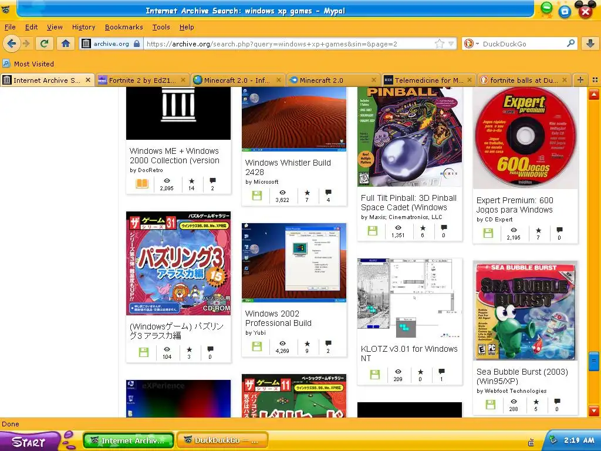Click 'by Webfoot Technologies' text
The width and height of the screenshot is (601, 451).
coord(511,391)
